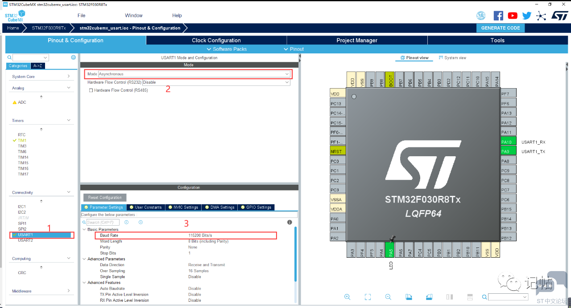Open the pin search combo box dropdown
571x308 pixels.
[525, 297]
